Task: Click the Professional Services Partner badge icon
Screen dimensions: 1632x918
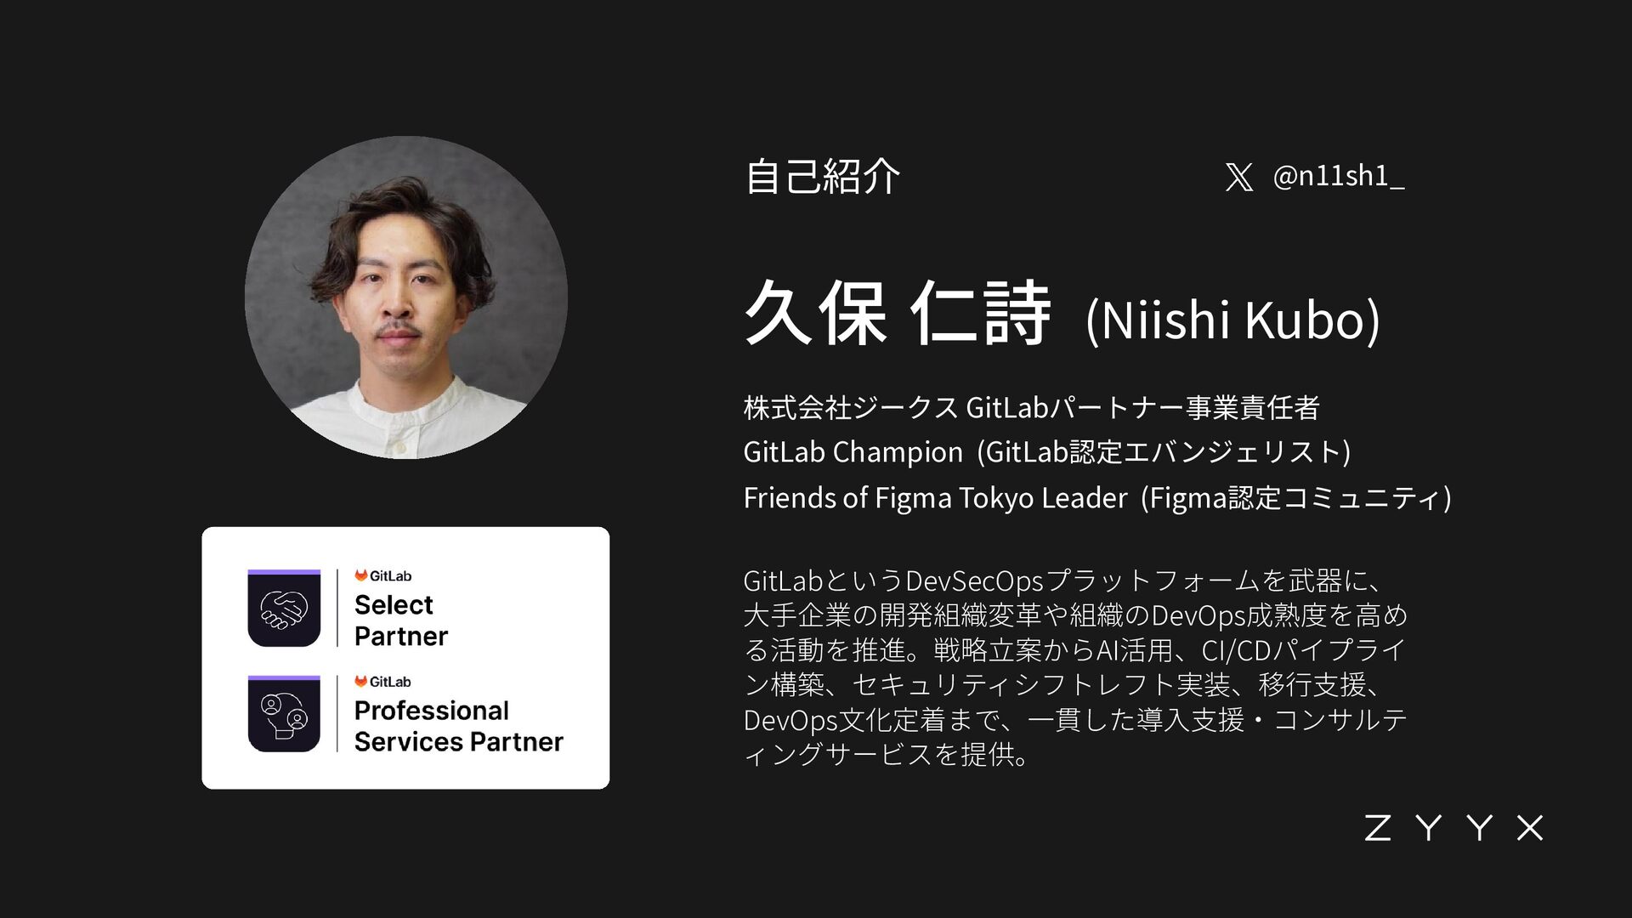Action: click(x=284, y=714)
